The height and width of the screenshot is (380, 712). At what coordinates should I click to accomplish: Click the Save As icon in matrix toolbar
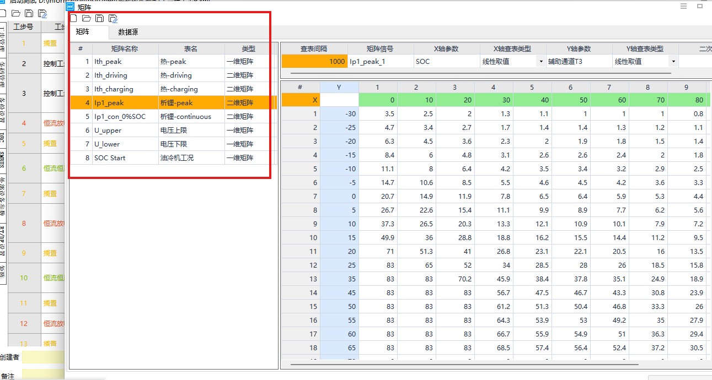coord(113,19)
